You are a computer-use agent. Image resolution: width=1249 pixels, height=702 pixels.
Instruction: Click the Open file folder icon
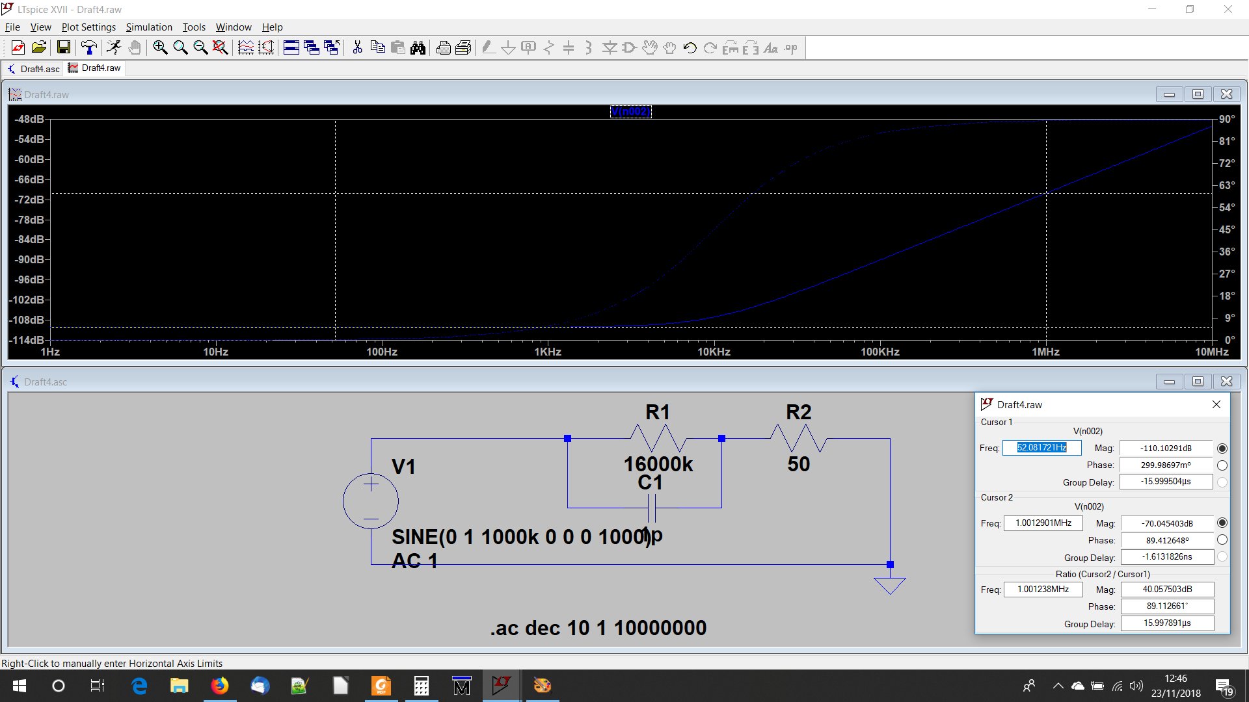pyautogui.click(x=39, y=47)
